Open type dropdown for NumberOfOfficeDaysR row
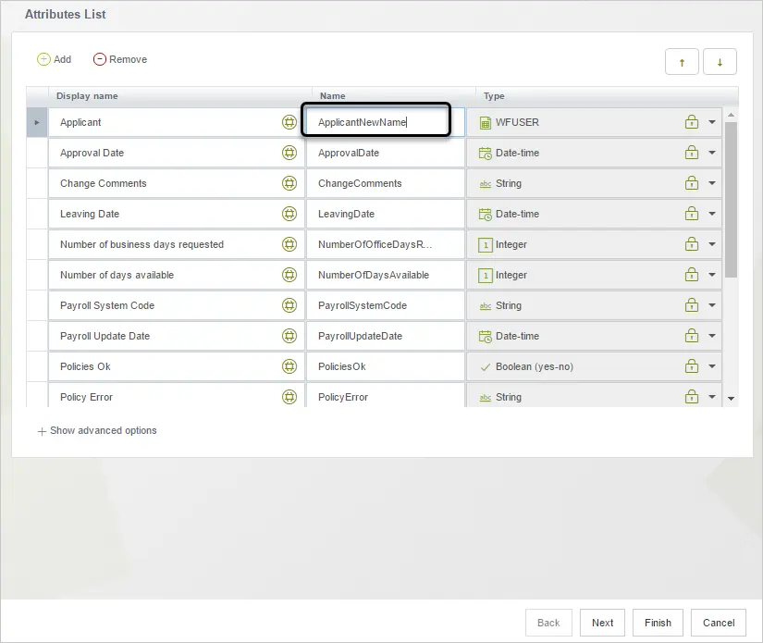The image size is (763, 643). [712, 244]
